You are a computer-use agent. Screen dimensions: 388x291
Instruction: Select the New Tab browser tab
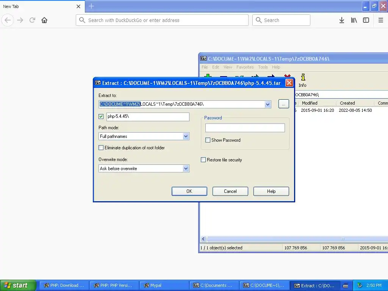point(42,6)
